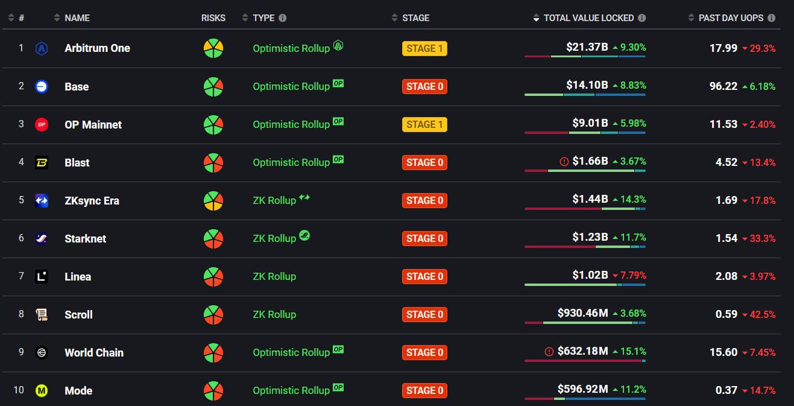
Task: Sort by Total Value Locked column
Action: pos(588,18)
